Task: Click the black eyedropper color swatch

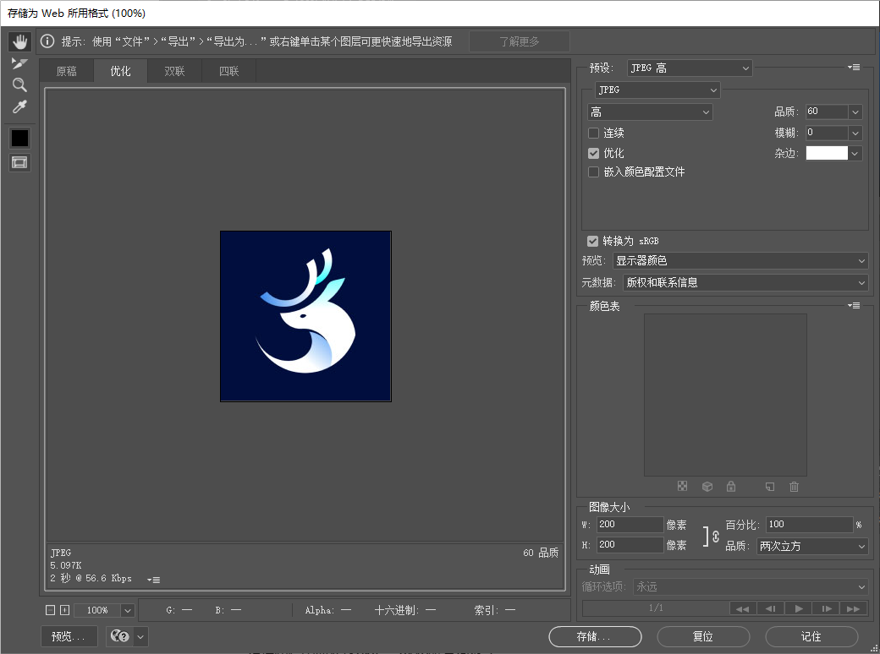Action: coord(19,138)
